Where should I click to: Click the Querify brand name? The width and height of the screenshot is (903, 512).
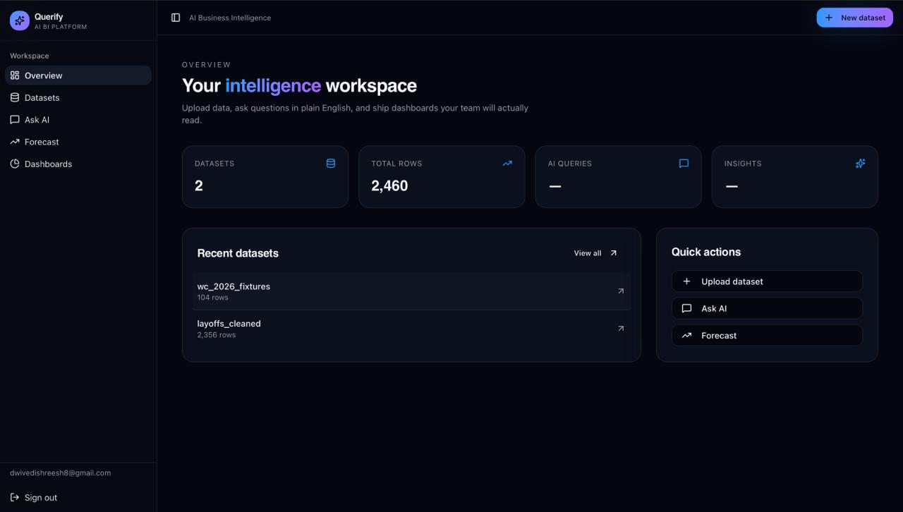tap(49, 17)
